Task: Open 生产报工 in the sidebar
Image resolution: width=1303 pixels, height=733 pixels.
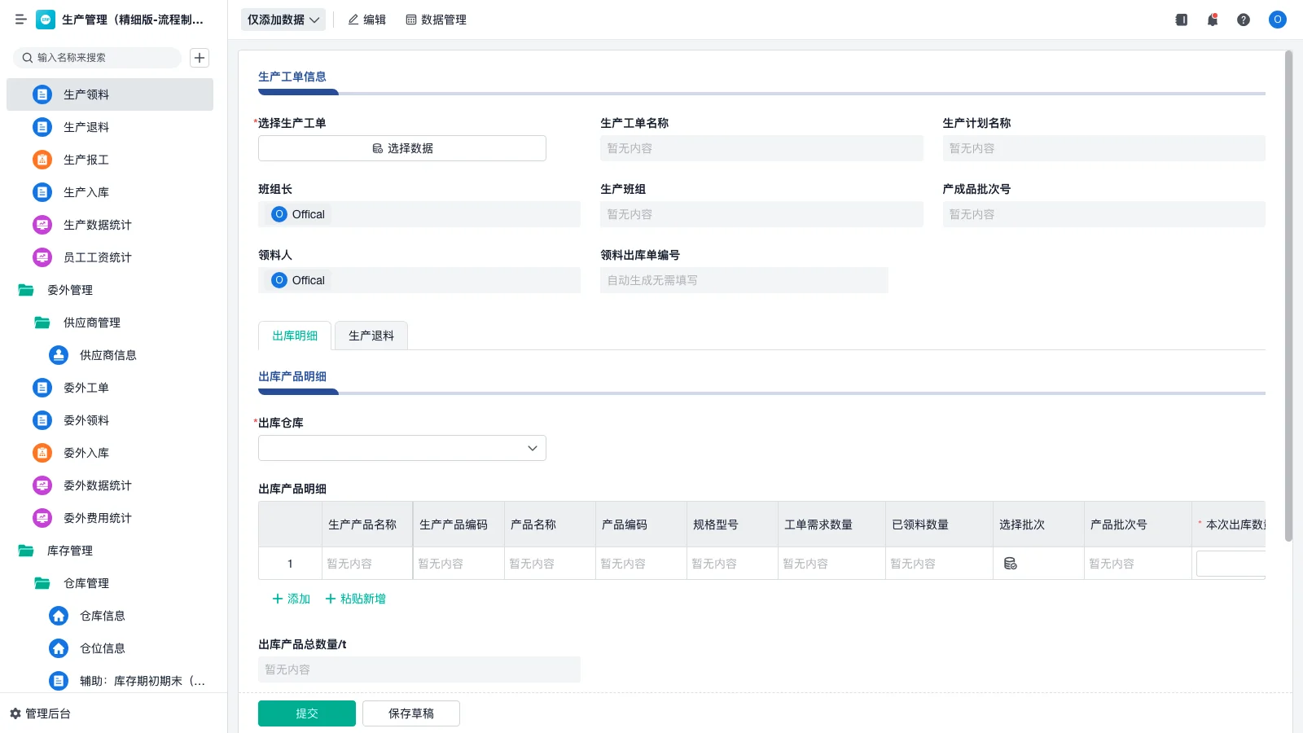Action: [86, 160]
